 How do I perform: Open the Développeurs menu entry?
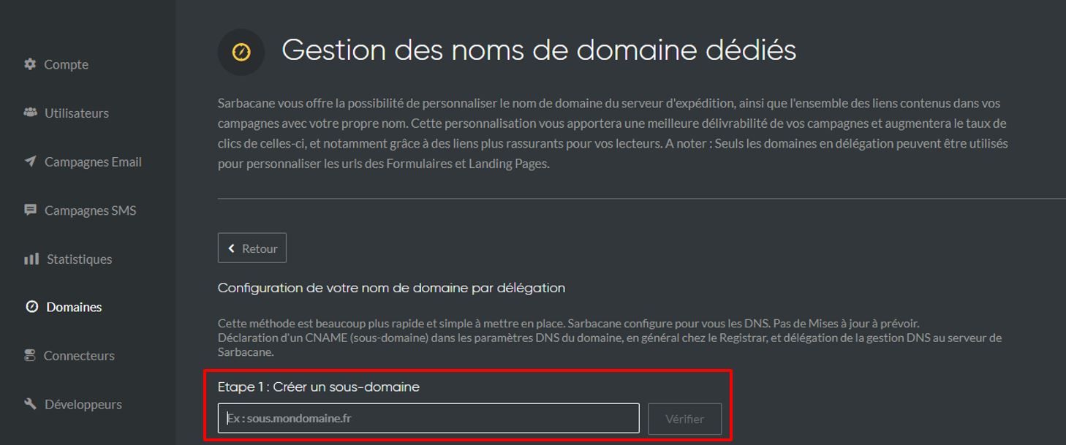(83, 404)
